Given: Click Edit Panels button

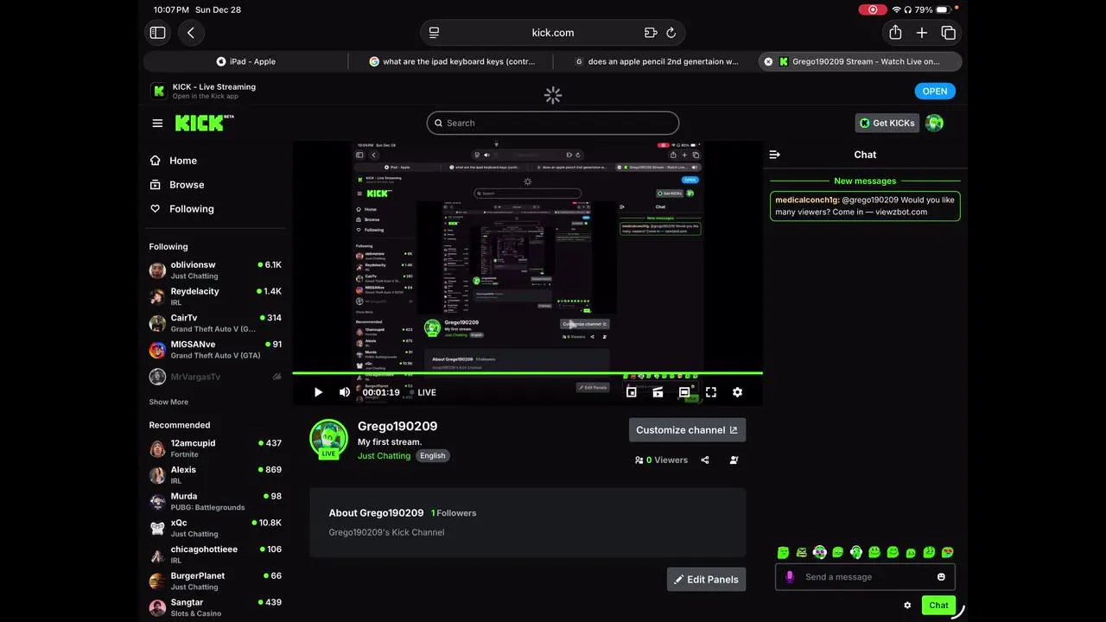Looking at the screenshot, I should tap(706, 580).
